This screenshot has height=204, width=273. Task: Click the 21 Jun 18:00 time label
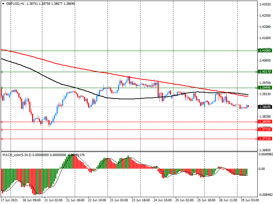point(75,200)
